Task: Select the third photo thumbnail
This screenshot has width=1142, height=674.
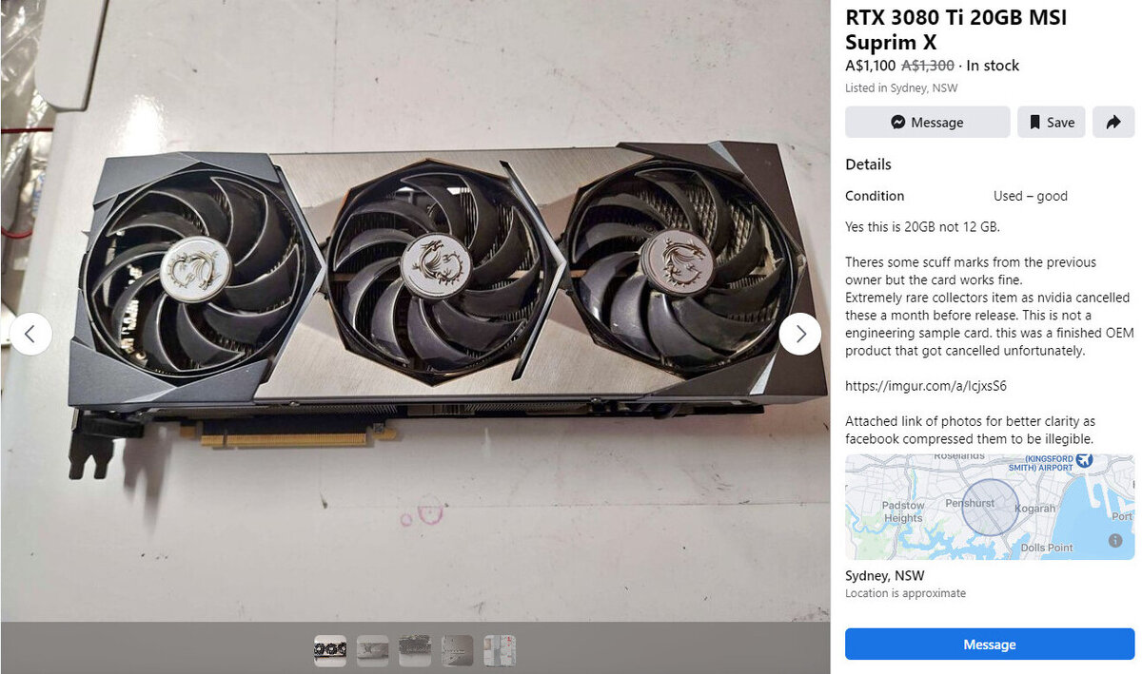Action: tap(415, 650)
